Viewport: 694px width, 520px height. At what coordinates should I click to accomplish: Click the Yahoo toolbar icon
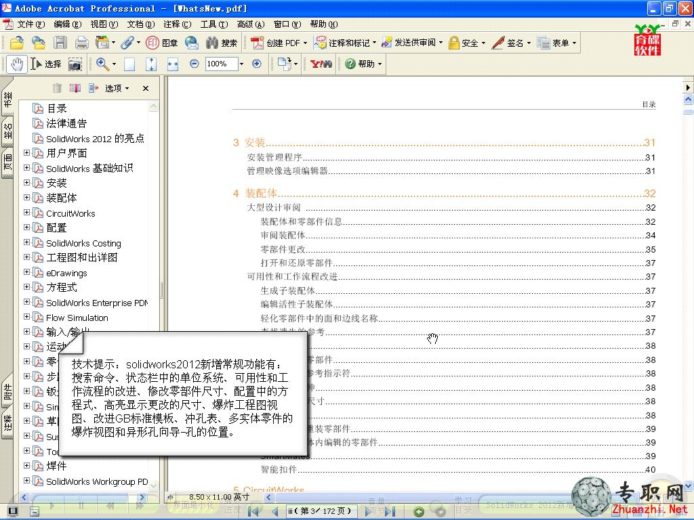coord(321,64)
